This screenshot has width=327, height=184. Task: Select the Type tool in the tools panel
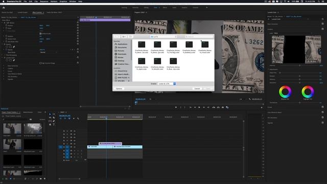54,124
